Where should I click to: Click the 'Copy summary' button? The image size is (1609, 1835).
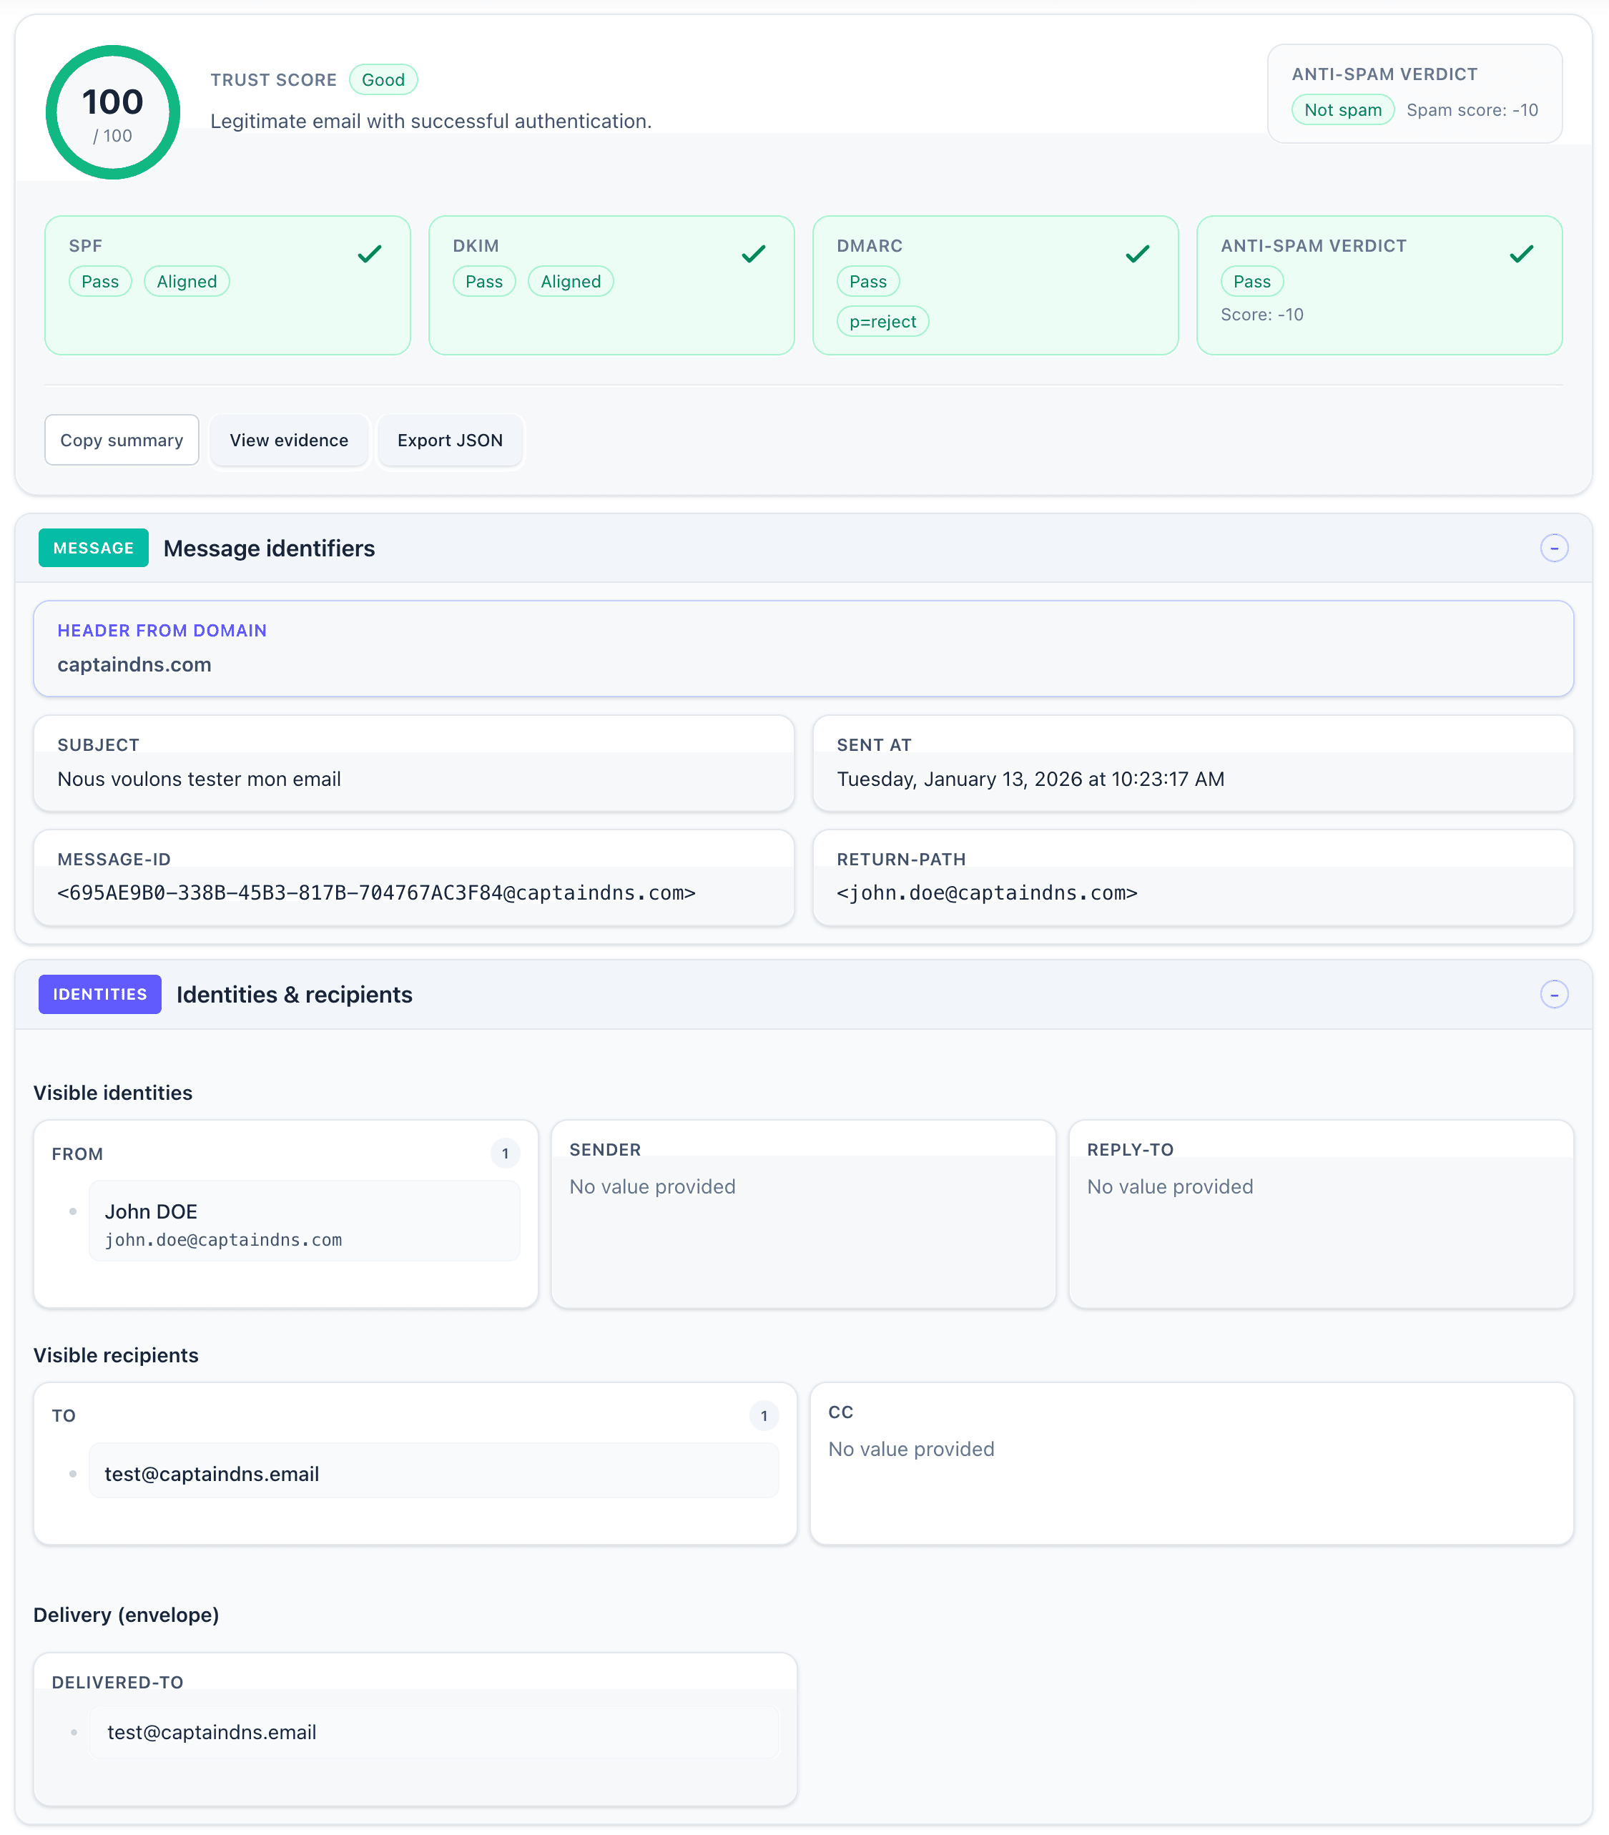pos(122,440)
